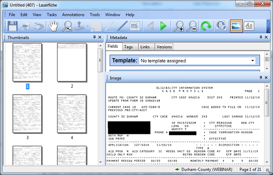This screenshot has height=175, width=273.
Task: Select the Pan hand tool
Action: click(x=53, y=26)
